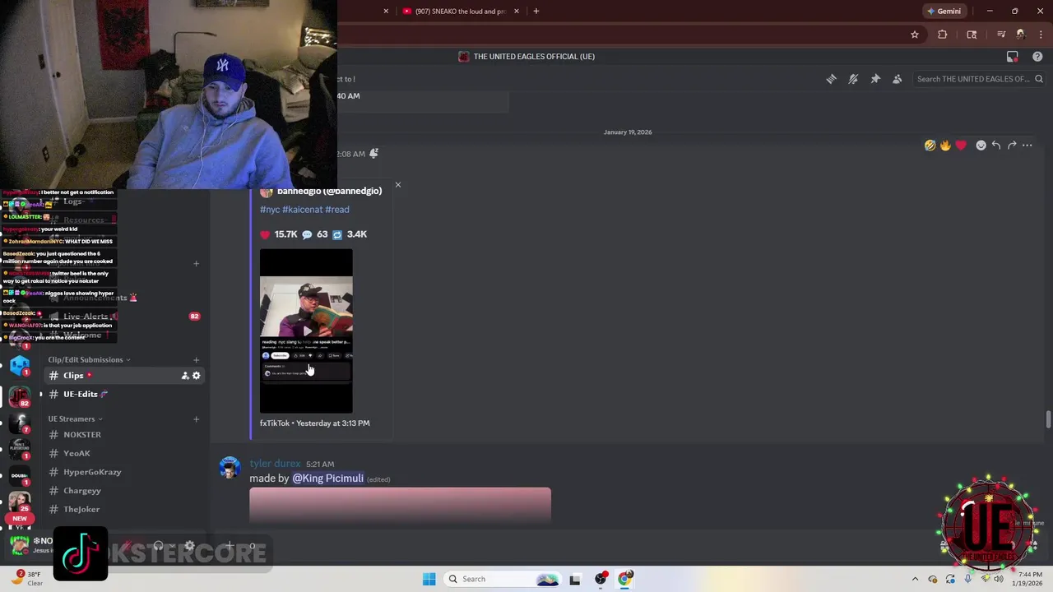Open Chrome extensions puzzle icon

coord(942,35)
